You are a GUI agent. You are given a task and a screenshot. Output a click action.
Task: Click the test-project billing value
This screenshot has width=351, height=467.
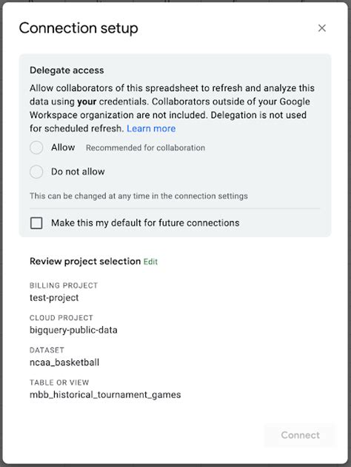[54, 297]
